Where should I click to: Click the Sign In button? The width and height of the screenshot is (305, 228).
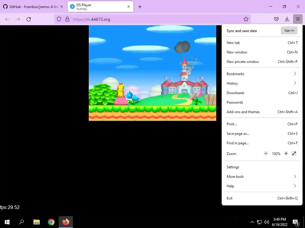289,31
